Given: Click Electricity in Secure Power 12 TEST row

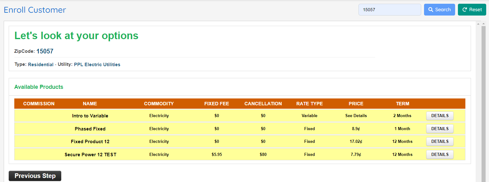Looking at the screenshot, I should point(159,154).
